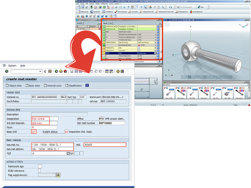Switch to the Tabelle tab
The width and height of the screenshot is (251, 188).
[x=105, y=23]
